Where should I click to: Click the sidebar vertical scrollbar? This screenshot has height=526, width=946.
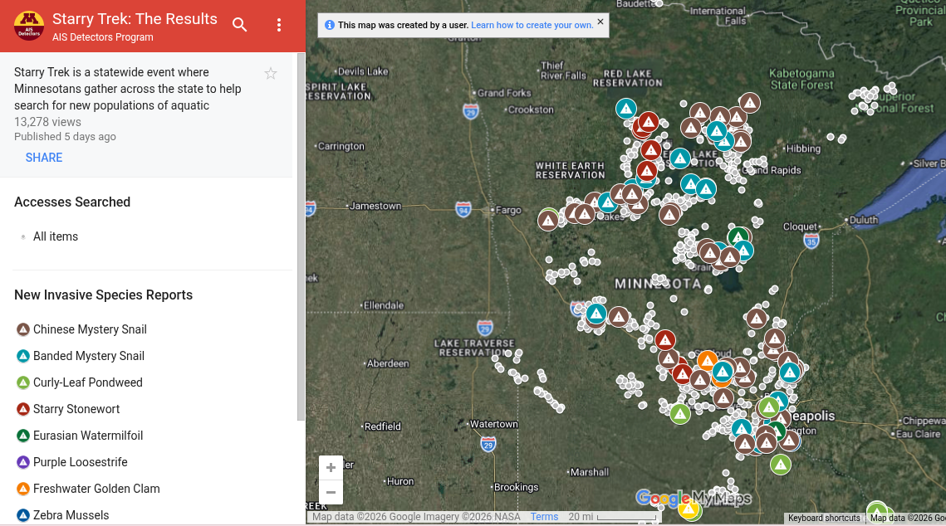[301, 236]
